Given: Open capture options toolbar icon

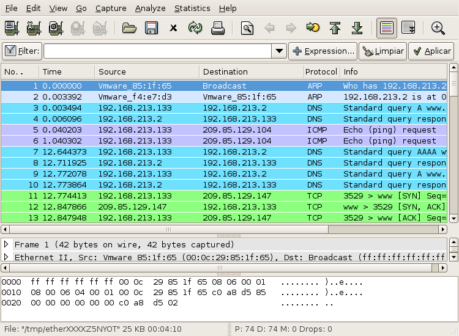Looking at the screenshot, I should (x=34, y=28).
